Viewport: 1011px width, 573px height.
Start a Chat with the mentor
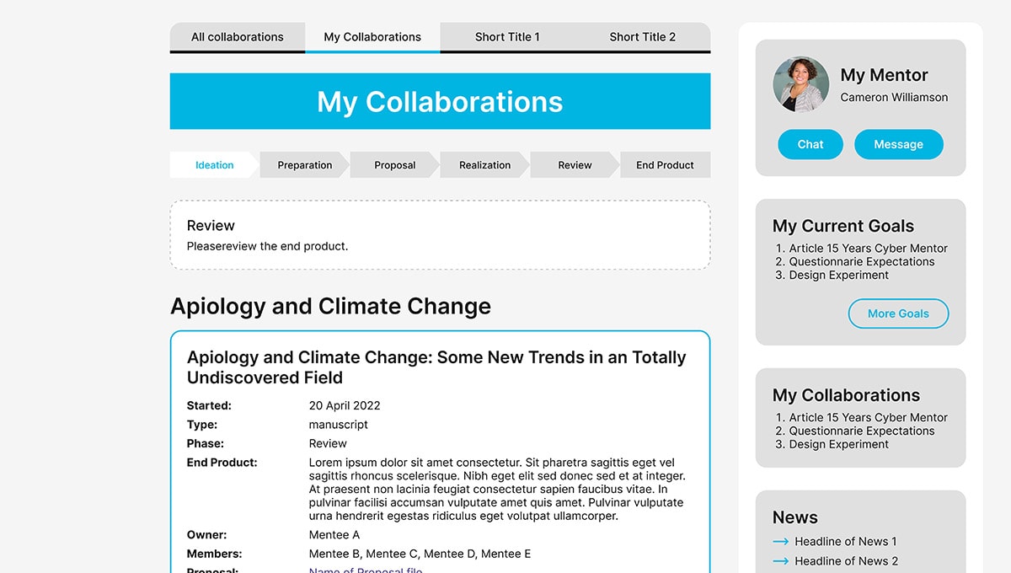[810, 144]
